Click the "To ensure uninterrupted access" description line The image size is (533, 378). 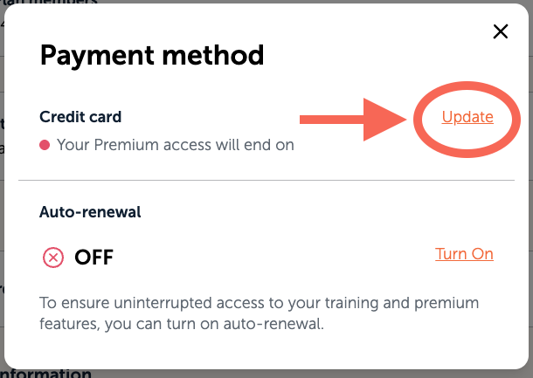[x=260, y=303]
